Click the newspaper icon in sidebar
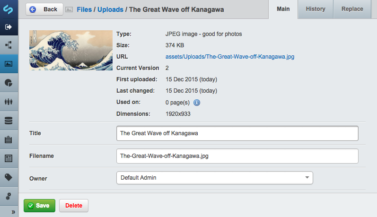 9,158
